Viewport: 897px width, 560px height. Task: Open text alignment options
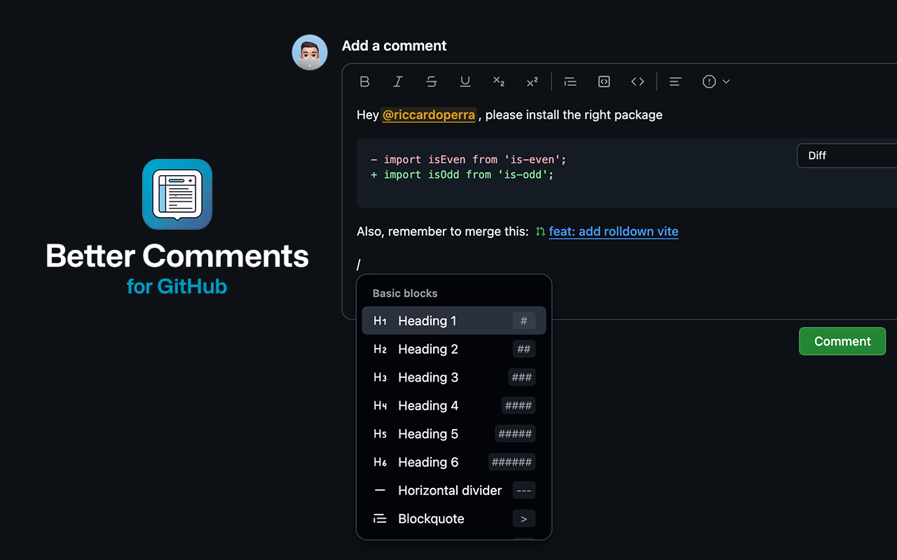pyautogui.click(x=676, y=82)
